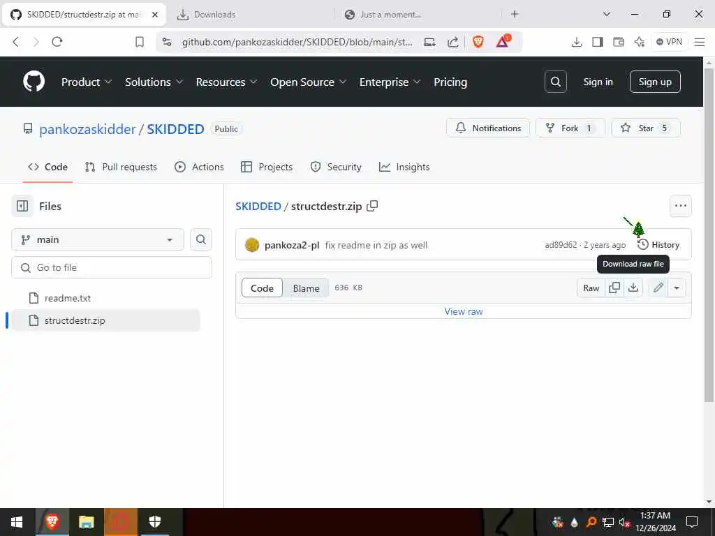Open the three-dots more options button
The image size is (715, 536).
pos(680,206)
